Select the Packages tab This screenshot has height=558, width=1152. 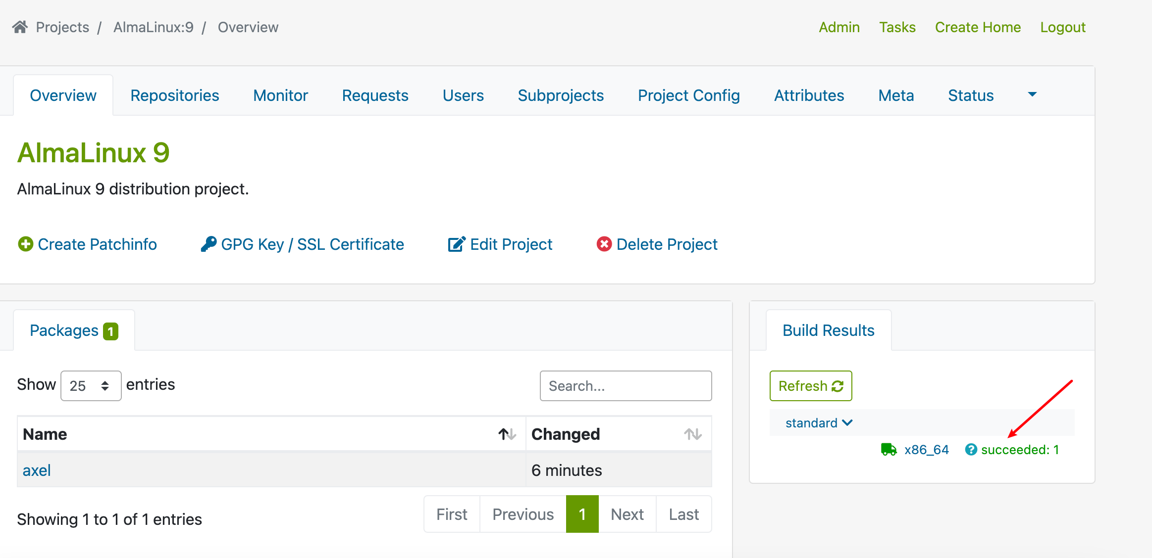point(74,330)
